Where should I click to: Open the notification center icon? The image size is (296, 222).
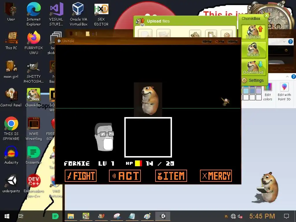[x=286, y=216]
